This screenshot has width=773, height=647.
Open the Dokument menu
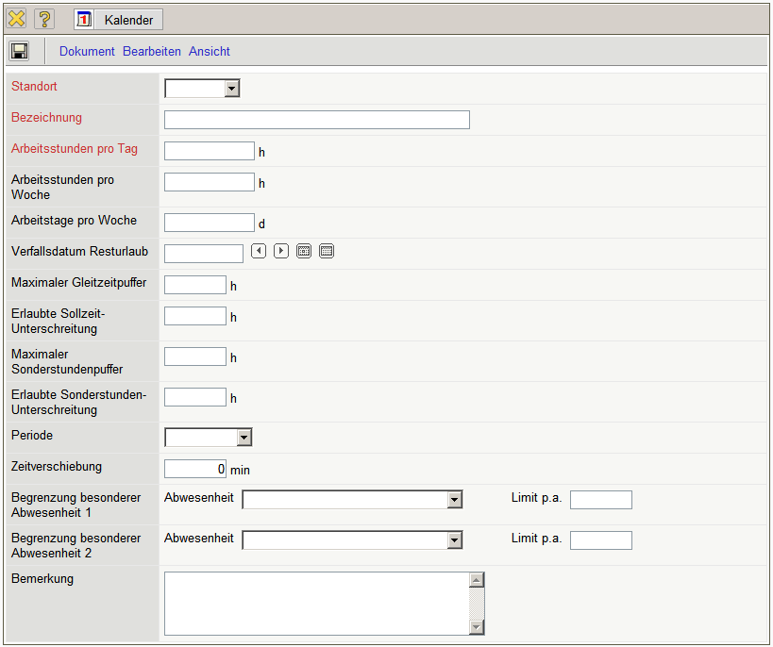pos(87,52)
